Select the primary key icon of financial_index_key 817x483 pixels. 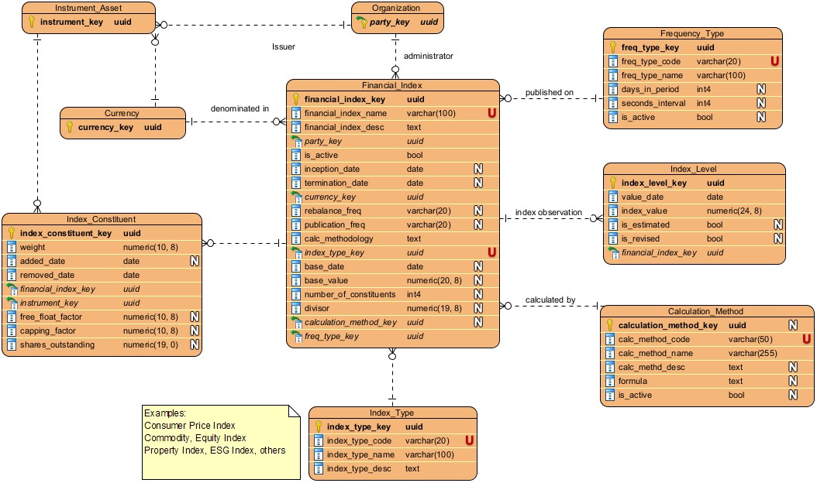point(296,100)
